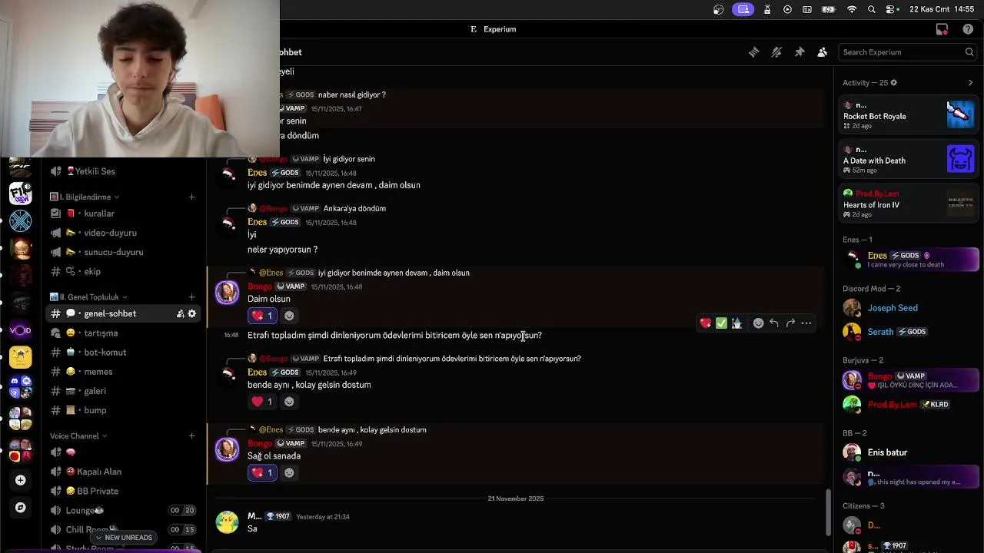Open the Threads icon in channel header
This screenshot has height=553, width=984.
pyautogui.click(x=754, y=52)
